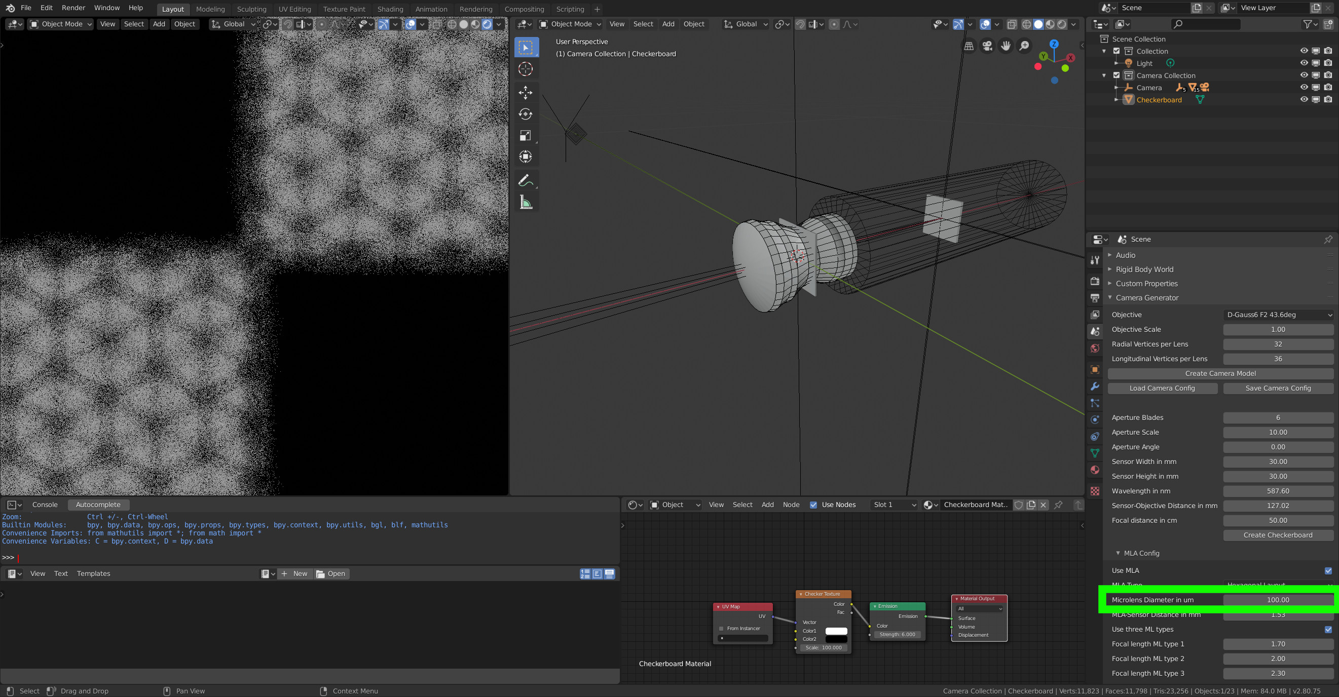1339x697 pixels.
Task: Open the Objective lens dropdown
Action: point(1278,315)
